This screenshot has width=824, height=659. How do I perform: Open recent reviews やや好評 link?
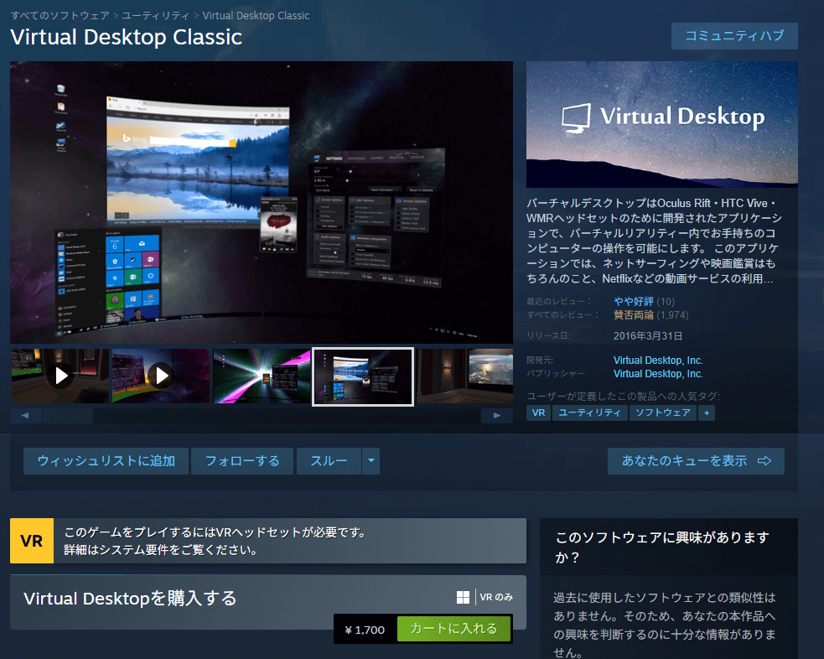(x=633, y=301)
